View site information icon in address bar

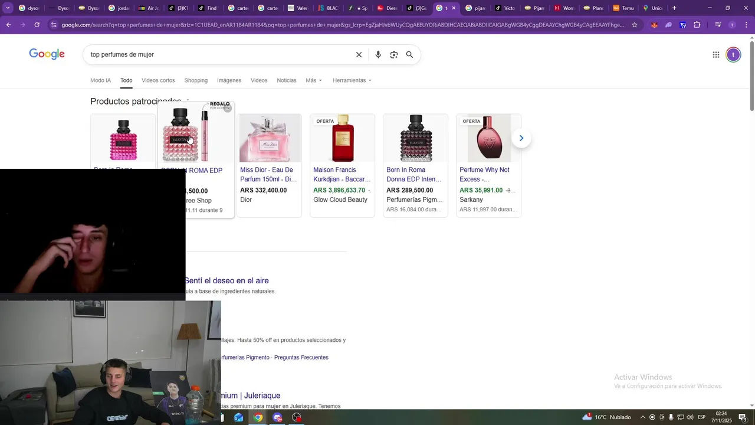54,25
